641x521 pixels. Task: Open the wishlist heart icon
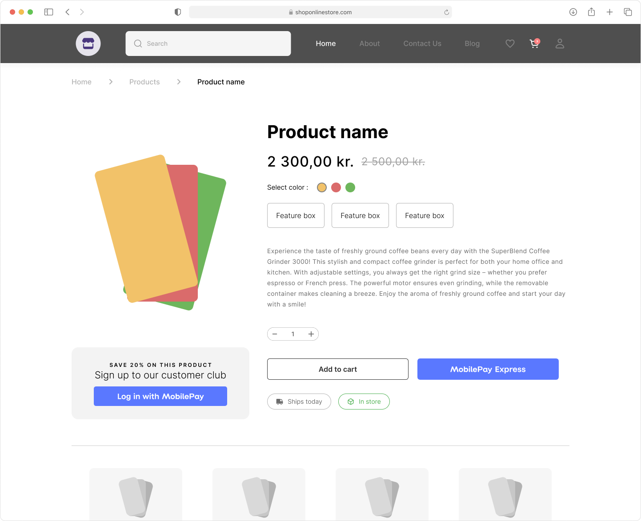coord(509,44)
